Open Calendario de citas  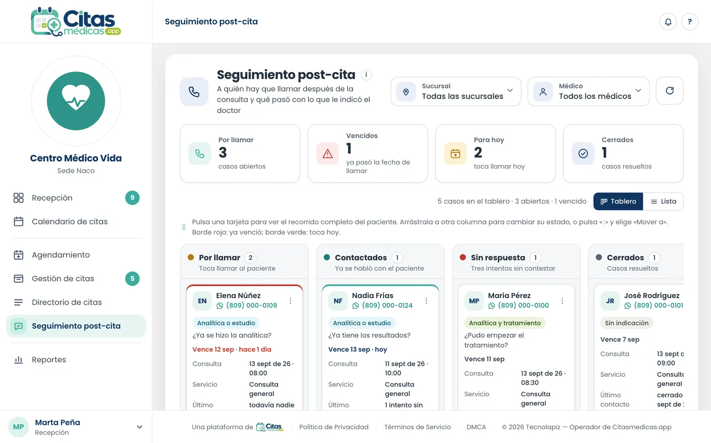[x=76, y=221]
